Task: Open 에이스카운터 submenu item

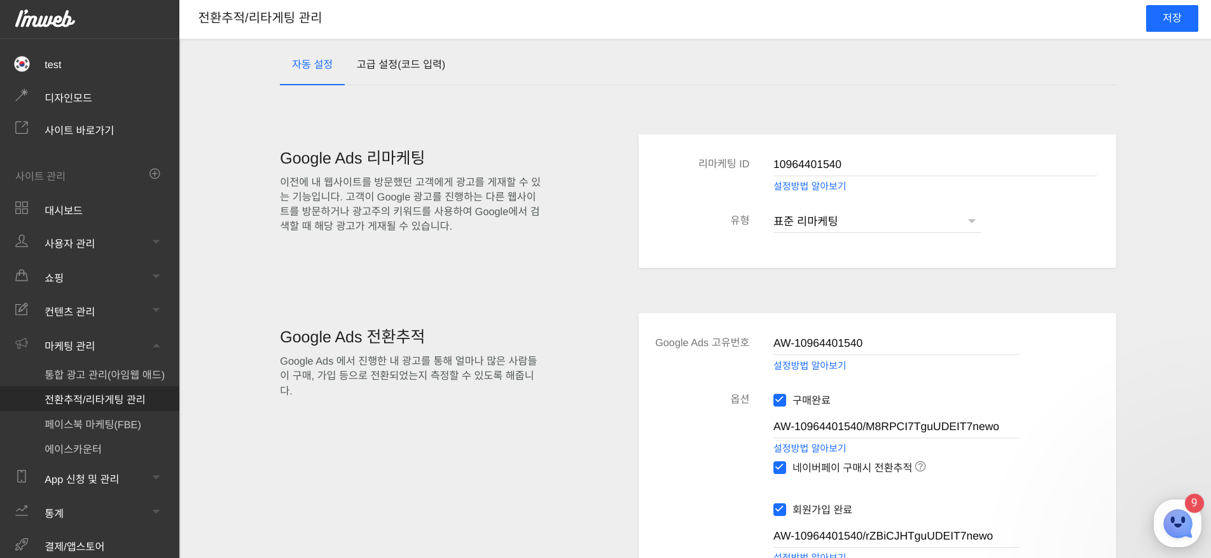Action: pyautogui.click(x=73, y=449)
